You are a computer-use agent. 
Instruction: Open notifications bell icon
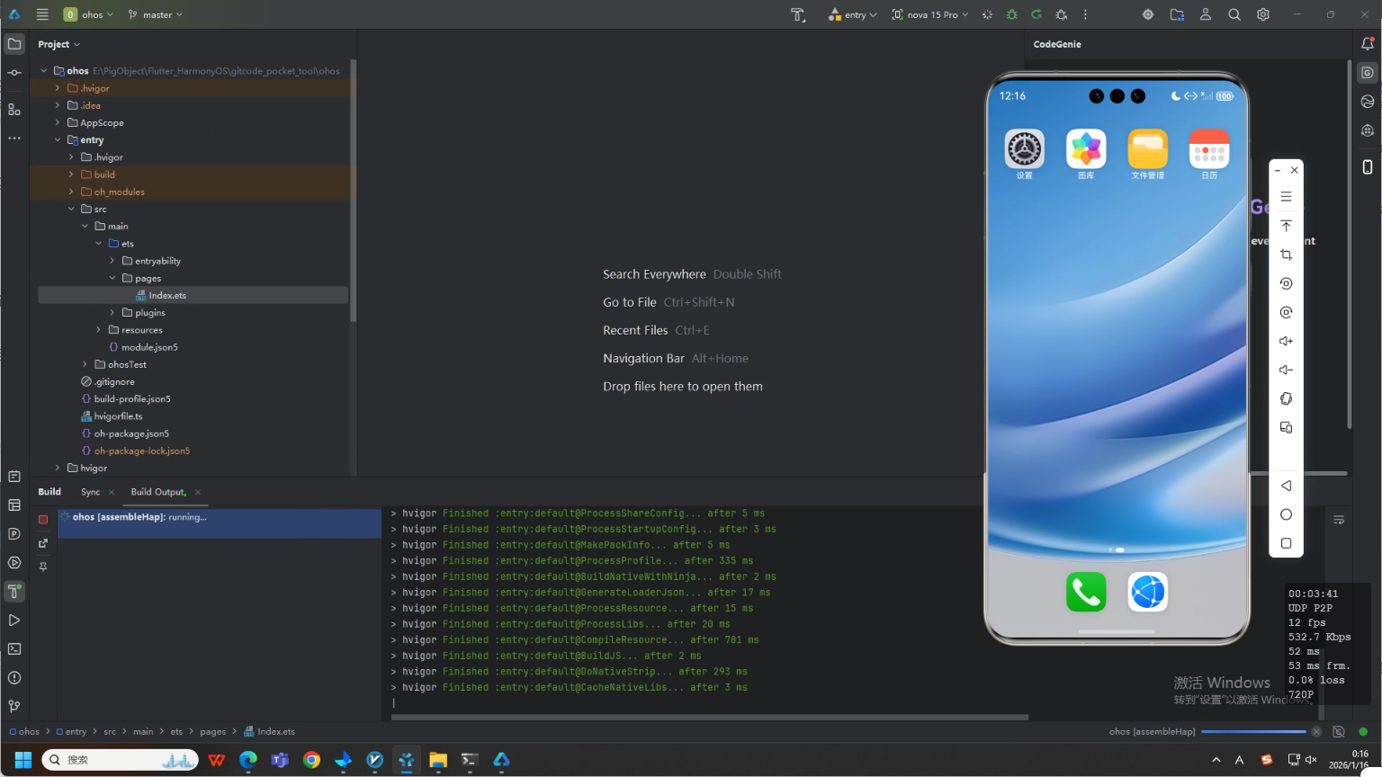pos(1368,43)
